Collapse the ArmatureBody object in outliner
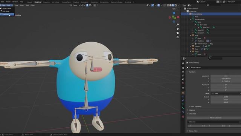Image resolution: width=241 pixels, height=136 pixels. (188, 14)
